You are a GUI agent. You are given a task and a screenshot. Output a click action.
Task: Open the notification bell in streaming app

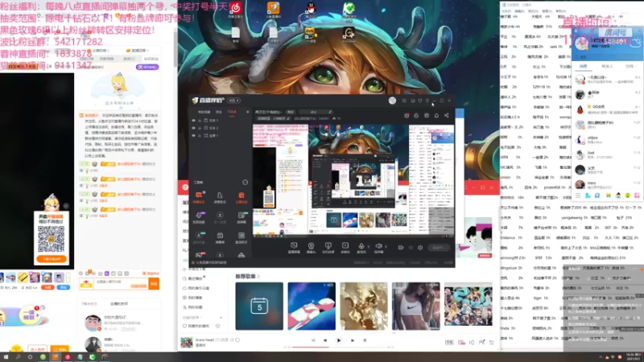436,116
